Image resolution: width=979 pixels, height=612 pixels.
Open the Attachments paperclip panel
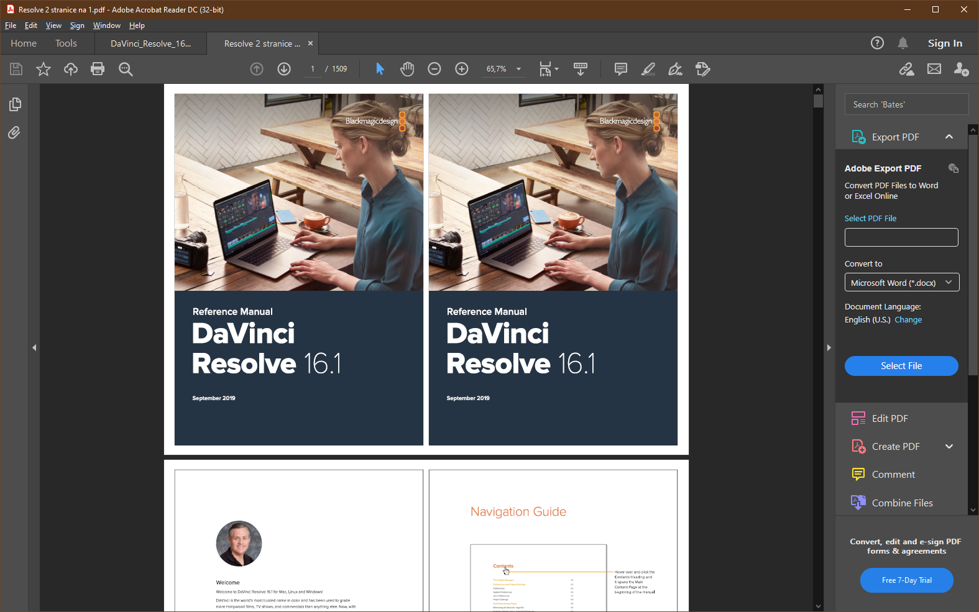14,132
